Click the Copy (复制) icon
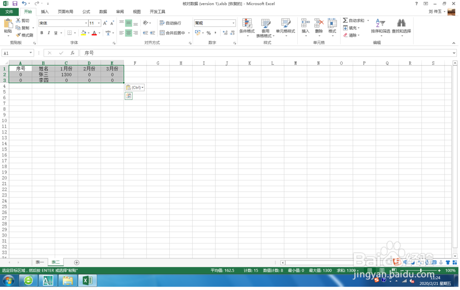 (18, 28)
